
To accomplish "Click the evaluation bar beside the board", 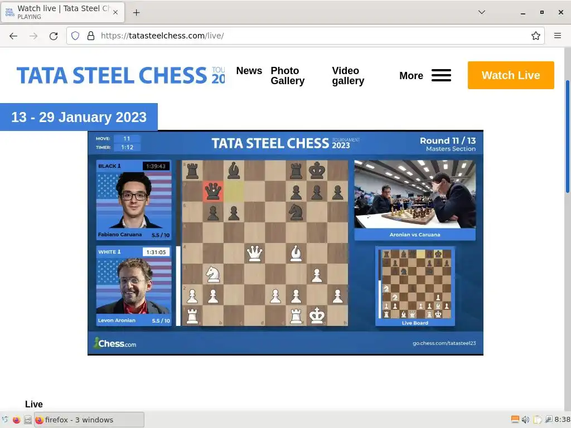I will pyautogui.click(x=178, y=243).
